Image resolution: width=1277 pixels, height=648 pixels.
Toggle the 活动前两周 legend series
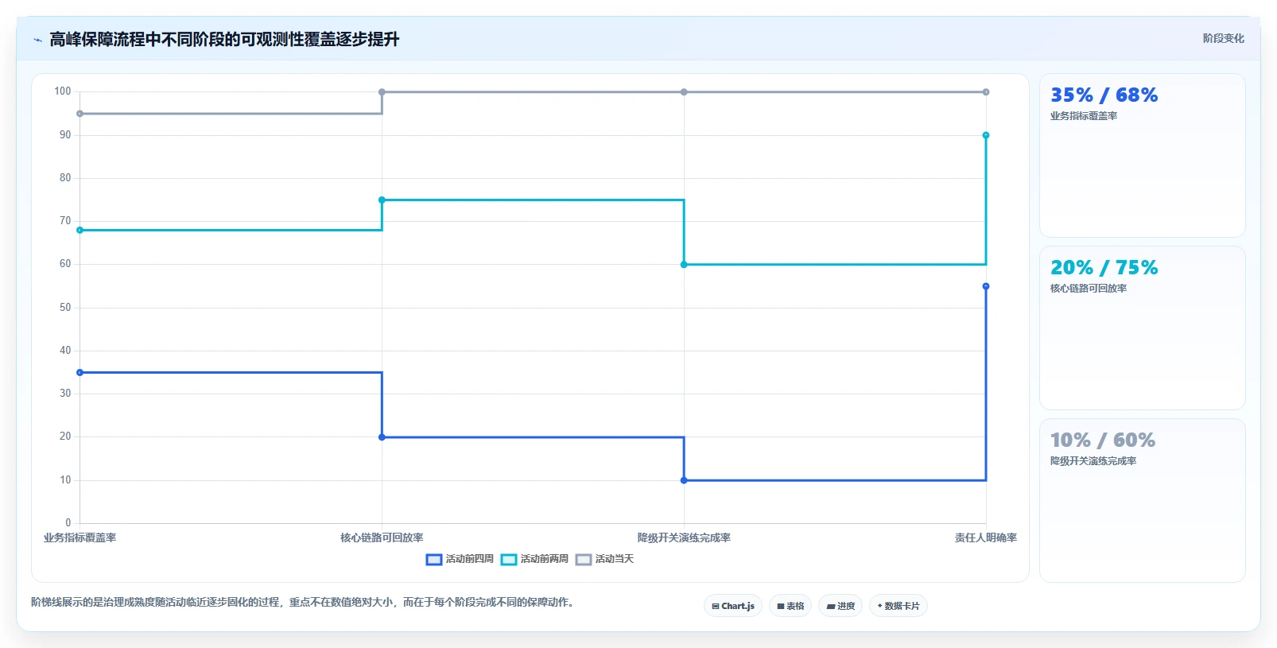tap(535, 559)
